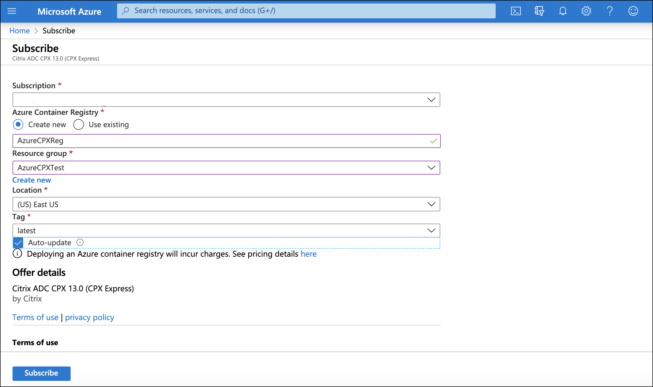This screenshot has height=387, width=653.
Task: Open the Terms of use link
Action: click(x=35, y=317)
